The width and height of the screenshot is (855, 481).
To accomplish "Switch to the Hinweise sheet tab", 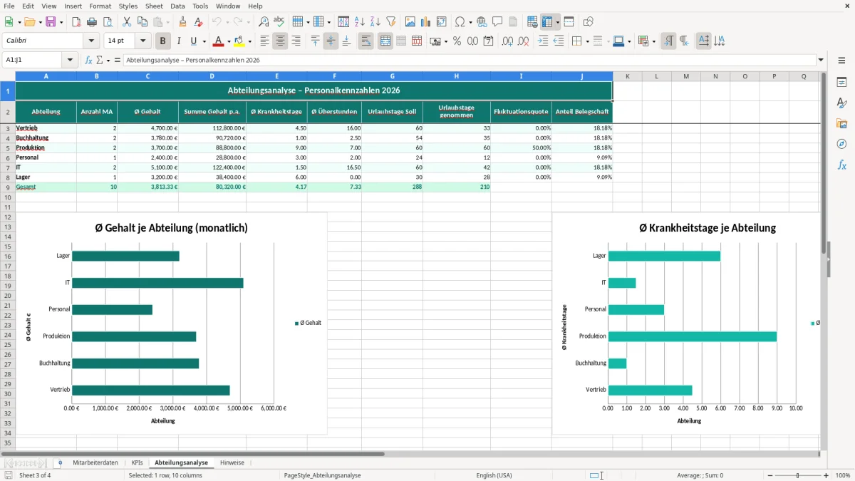I will tap(232, 462).
